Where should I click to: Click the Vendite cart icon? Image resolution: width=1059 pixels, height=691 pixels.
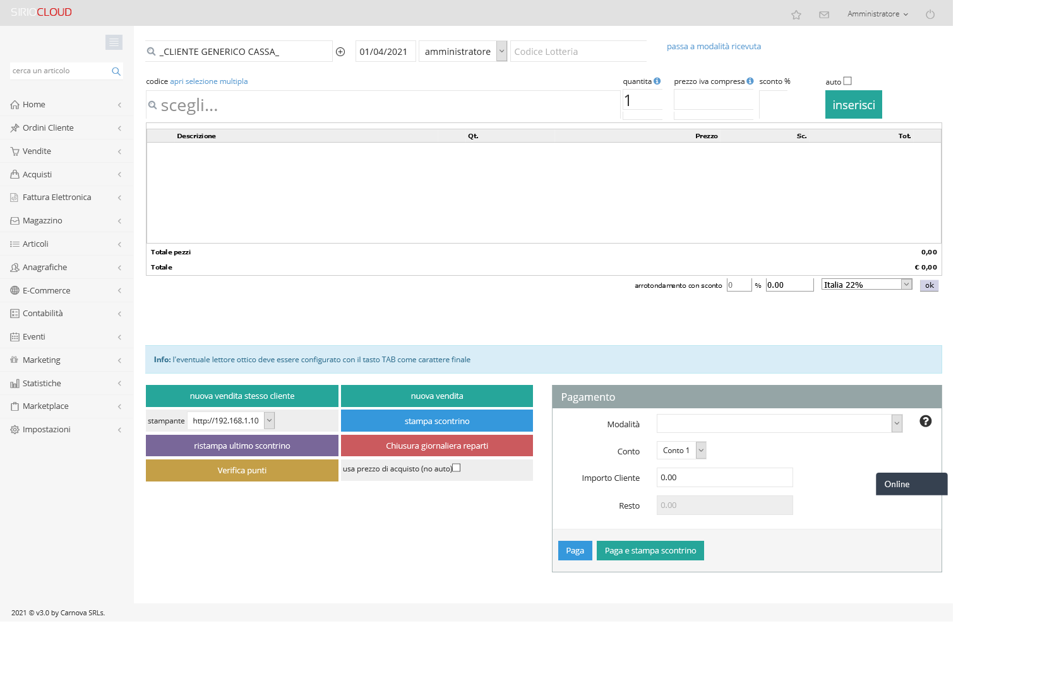15,151
